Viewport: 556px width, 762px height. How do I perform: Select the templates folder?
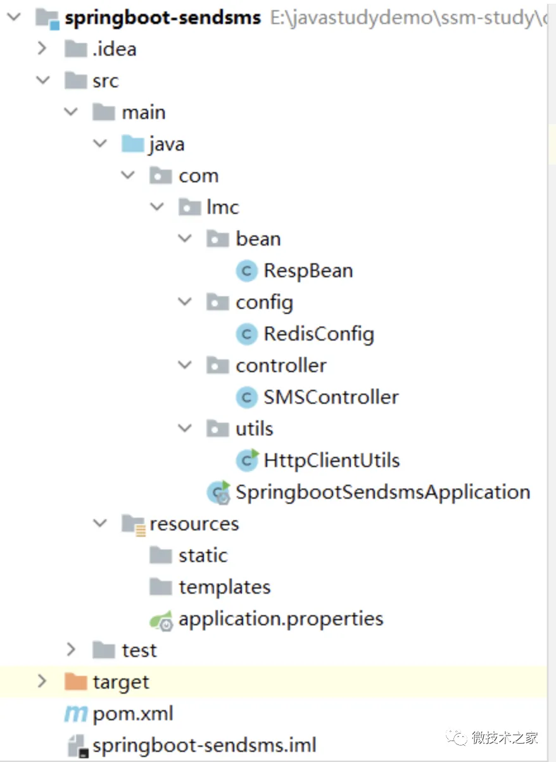point(224,587)
